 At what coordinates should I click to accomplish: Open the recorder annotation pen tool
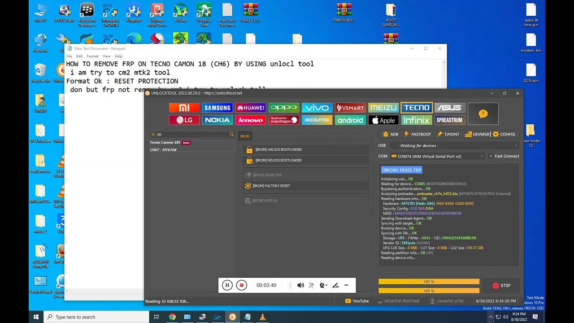[335, 285]
